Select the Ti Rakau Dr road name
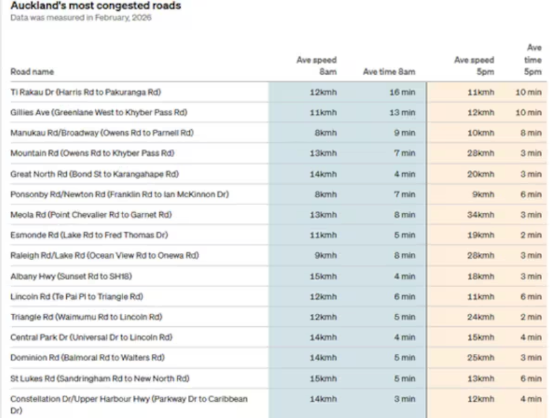The image size is (550, 418). click(x=85, y=92)
